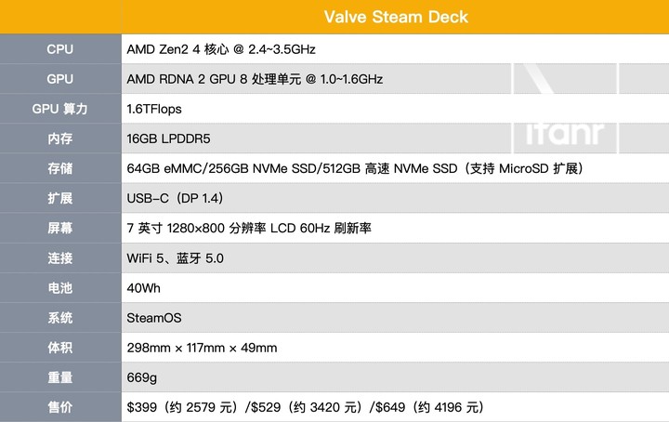Select the 屏幕 row label
The height and width of the screenshot is (422, 669).
tap(59, 228)
